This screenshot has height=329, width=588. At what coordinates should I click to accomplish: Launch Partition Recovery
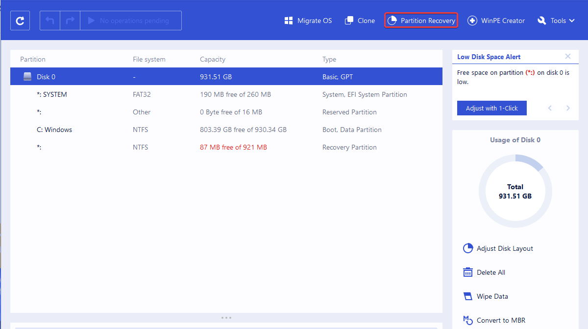(420, 21)
